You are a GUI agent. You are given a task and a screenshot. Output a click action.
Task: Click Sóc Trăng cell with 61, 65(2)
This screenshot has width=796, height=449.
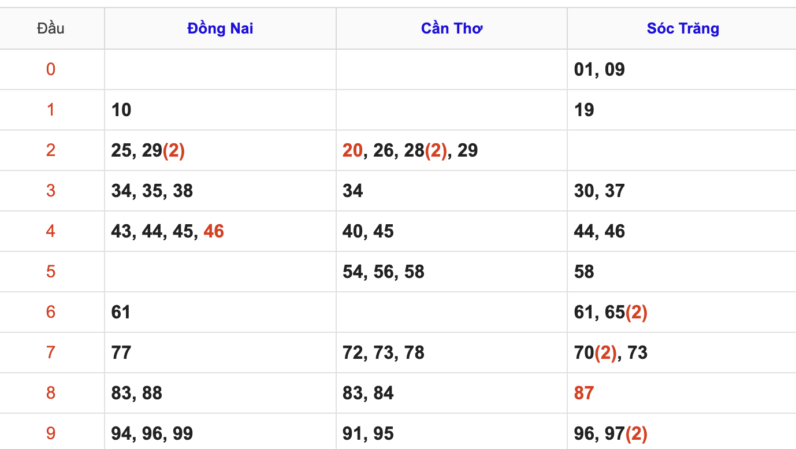682,312
